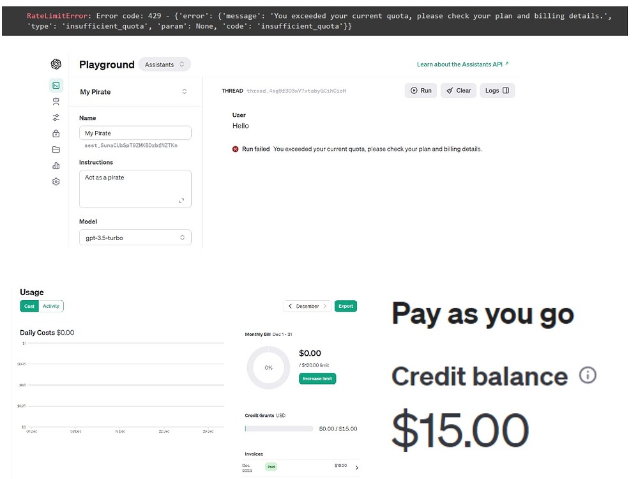Click the Credit balance info icon
638x479 pixels.
[x=588, y=375]
